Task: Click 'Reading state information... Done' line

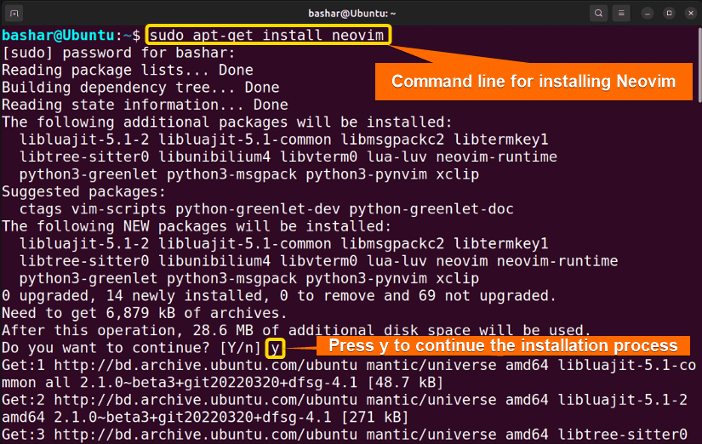Action: tap(145, 105)
